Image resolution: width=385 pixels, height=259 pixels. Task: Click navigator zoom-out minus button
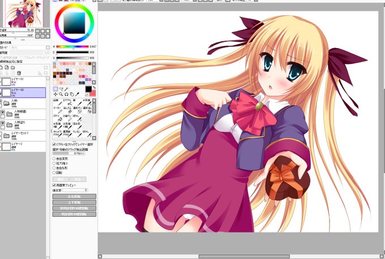37,31
